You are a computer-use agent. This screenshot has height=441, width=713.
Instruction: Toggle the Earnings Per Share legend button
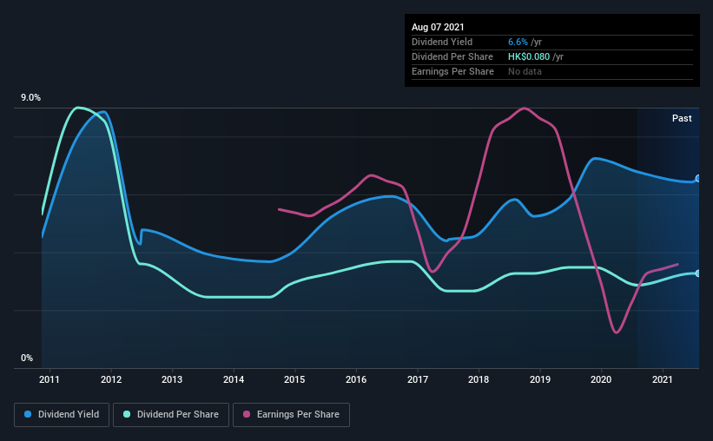pos(291,415)
